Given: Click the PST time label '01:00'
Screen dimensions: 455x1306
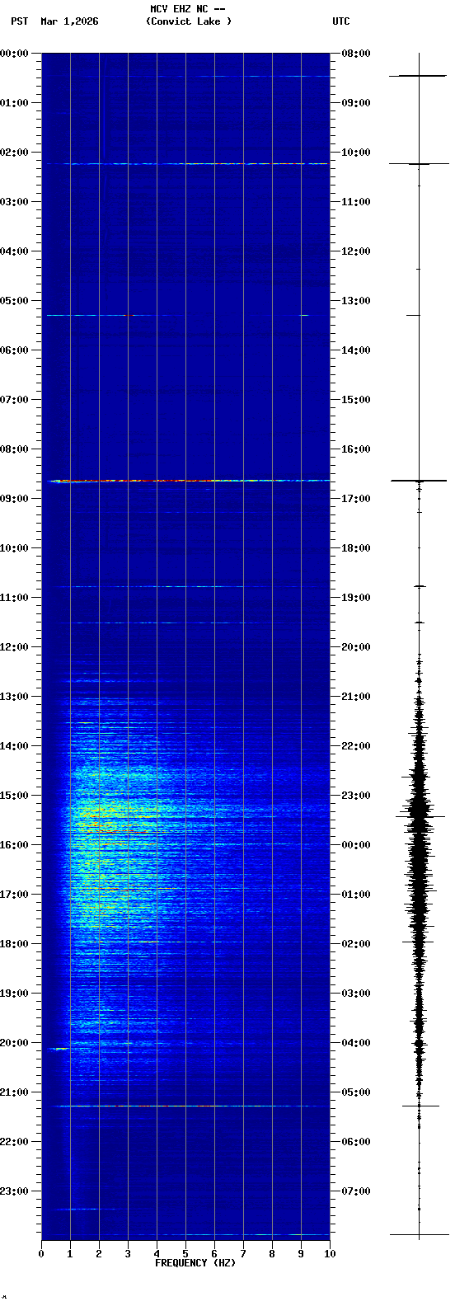Looking at the screenshot, I should (14, 103).
